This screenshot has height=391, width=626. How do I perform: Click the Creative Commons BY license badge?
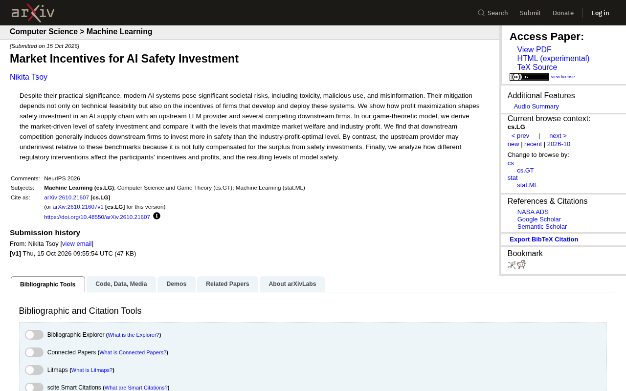(x=529, y=77)
